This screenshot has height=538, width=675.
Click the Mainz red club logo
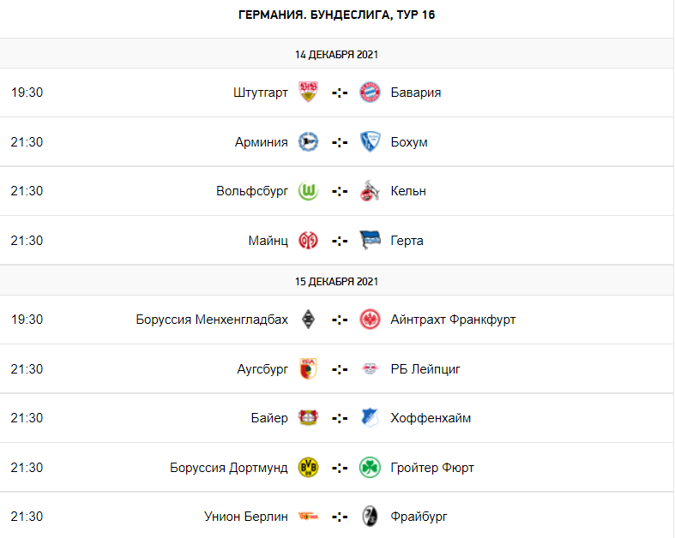(308, 241)
